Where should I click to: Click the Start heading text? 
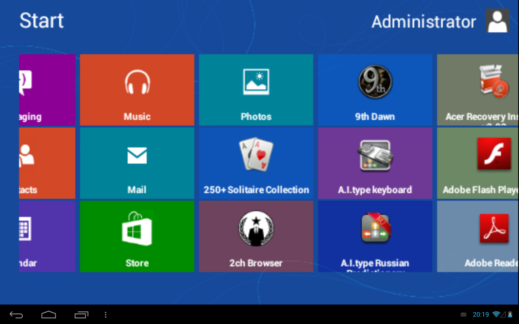pyautogui.click(x=42, y=21)
